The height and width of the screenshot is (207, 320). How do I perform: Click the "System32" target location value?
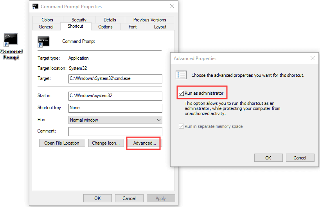coord(78,68)
